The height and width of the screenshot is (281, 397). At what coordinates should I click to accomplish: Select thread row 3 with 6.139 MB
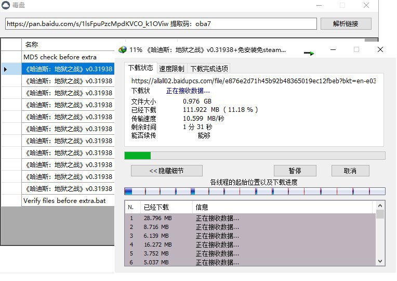pyautogui.click(x=250, y=236)
